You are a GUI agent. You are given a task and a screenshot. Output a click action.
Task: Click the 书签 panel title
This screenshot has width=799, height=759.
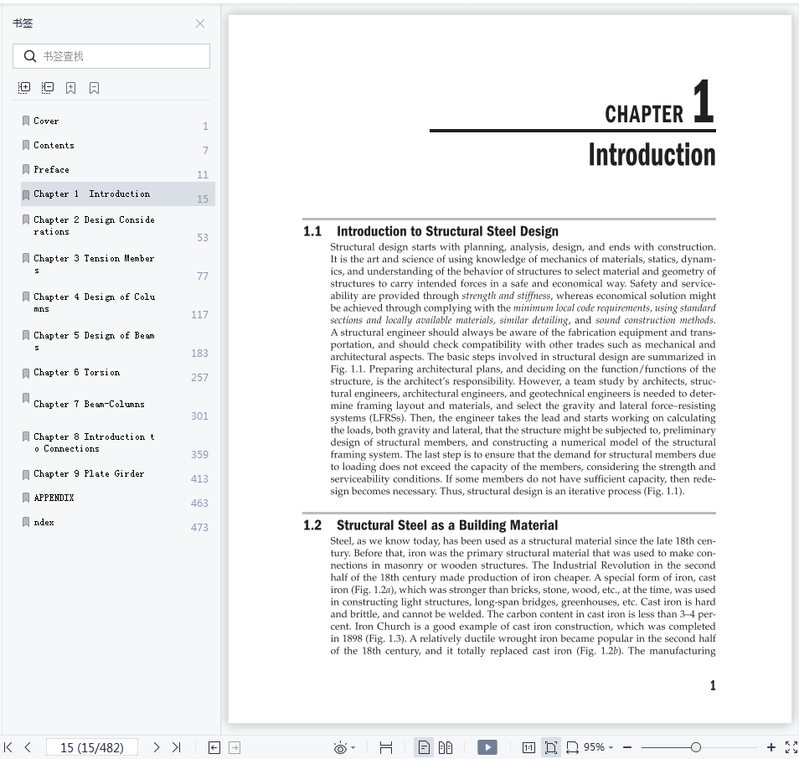23,23
